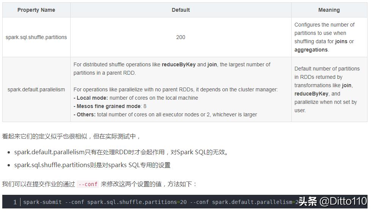Click the inline --conf code snippet

(x=88, y=184)
